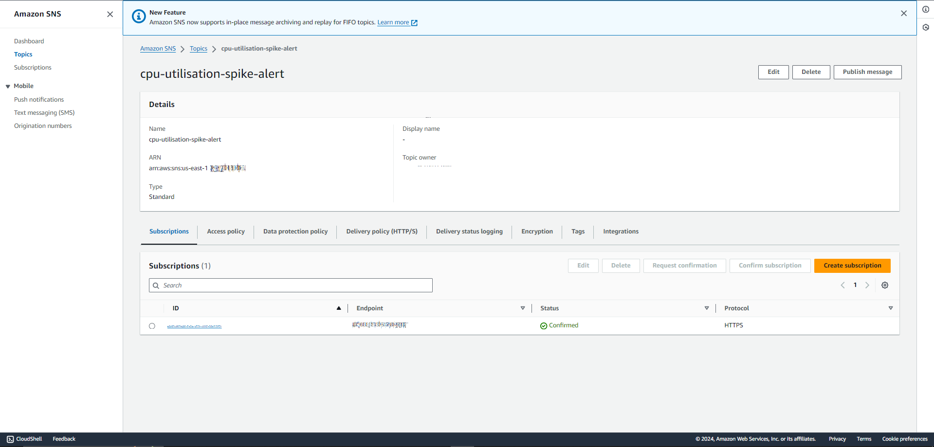Sort subscriptions by ID column arrow
Viewport: 934px width, 447px height.
pyautogui.click(x=339, y=308)
